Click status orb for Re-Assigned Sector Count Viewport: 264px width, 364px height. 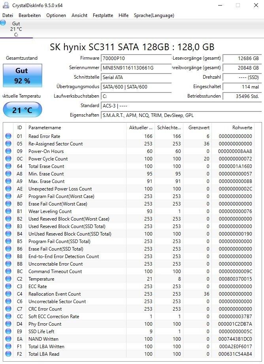tap(8, 143)
